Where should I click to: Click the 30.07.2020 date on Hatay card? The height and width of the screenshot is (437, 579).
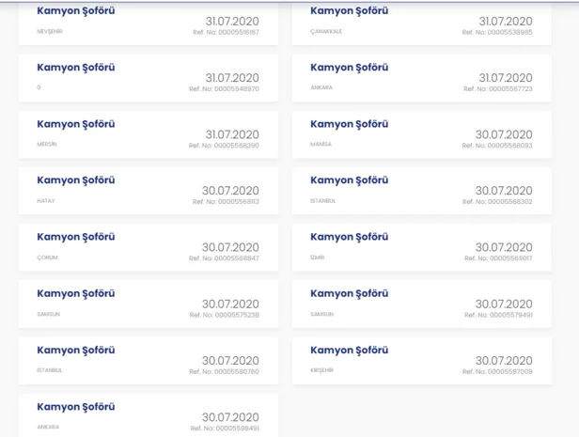click(230, 191)
